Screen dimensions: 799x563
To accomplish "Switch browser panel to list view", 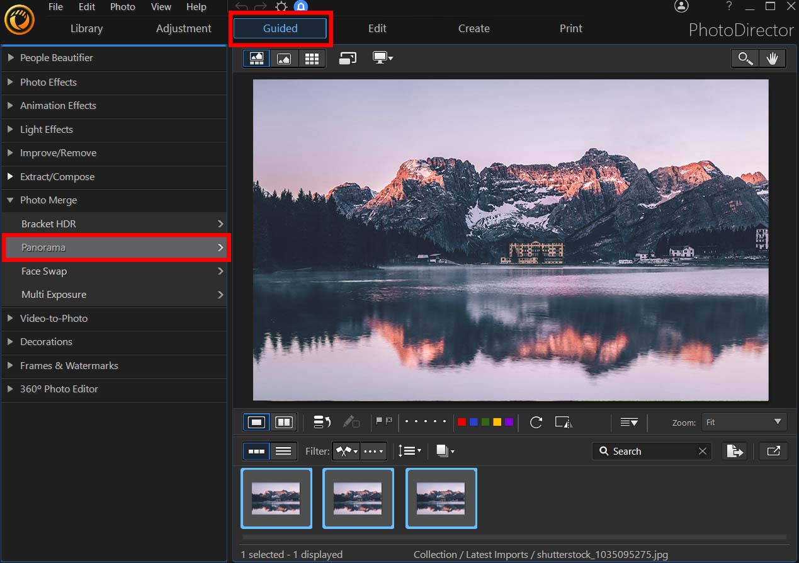I will (x=283, y=451).
